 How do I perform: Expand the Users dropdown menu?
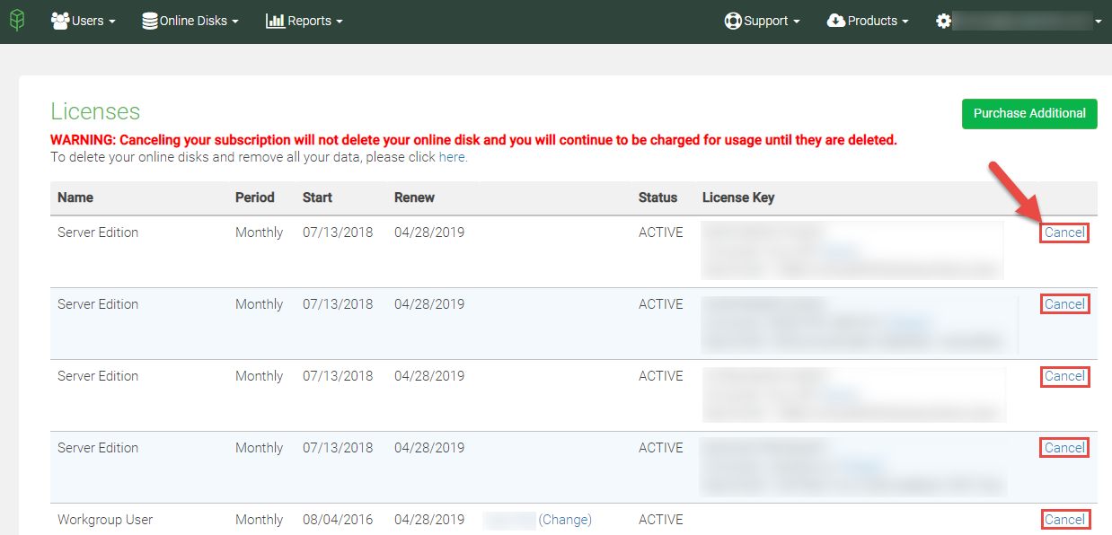84,20
